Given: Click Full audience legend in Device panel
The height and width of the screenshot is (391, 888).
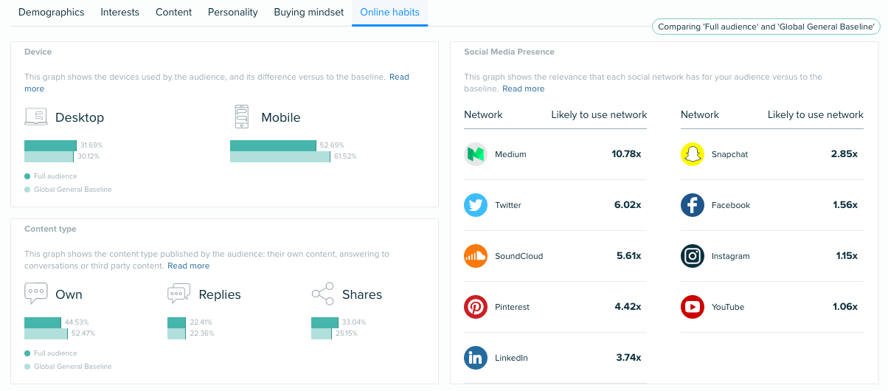Looking at the screenshot, I should point(51,176).
